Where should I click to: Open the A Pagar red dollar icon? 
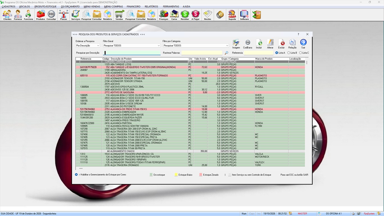click(x=195, y=15)
